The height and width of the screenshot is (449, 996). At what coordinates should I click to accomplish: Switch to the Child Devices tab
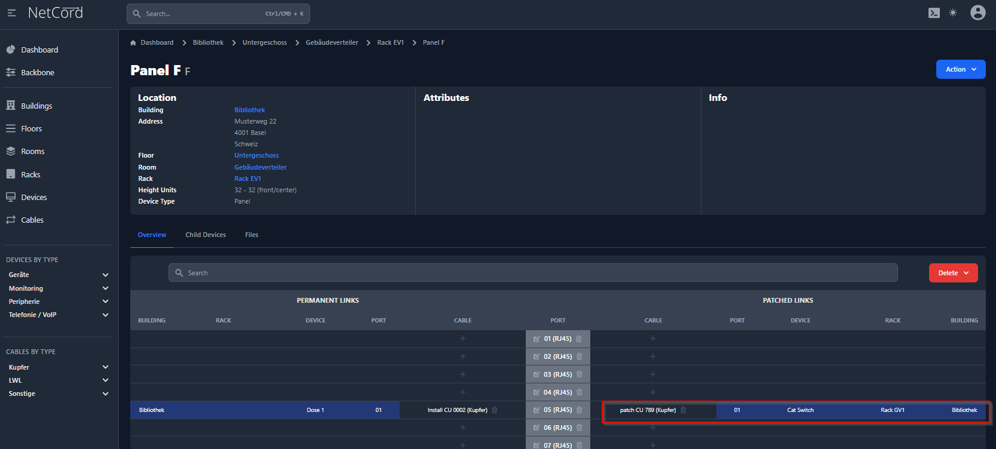(206, 235)
